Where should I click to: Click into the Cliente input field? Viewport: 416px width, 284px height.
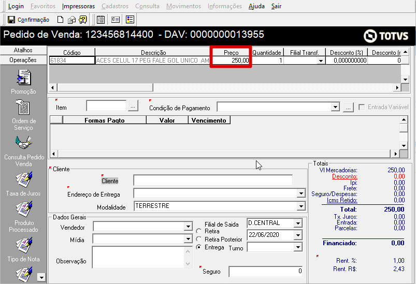(213, 181)
